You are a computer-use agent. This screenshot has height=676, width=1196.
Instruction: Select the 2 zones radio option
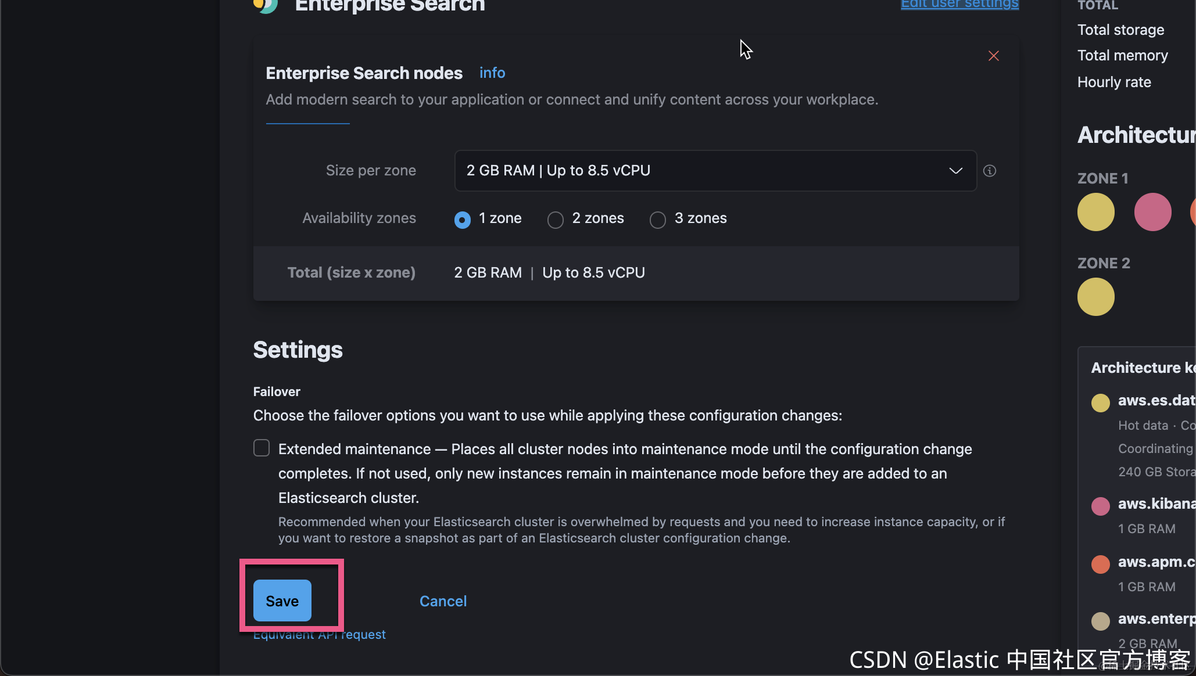pyautogui.click(x=556, y=220)
